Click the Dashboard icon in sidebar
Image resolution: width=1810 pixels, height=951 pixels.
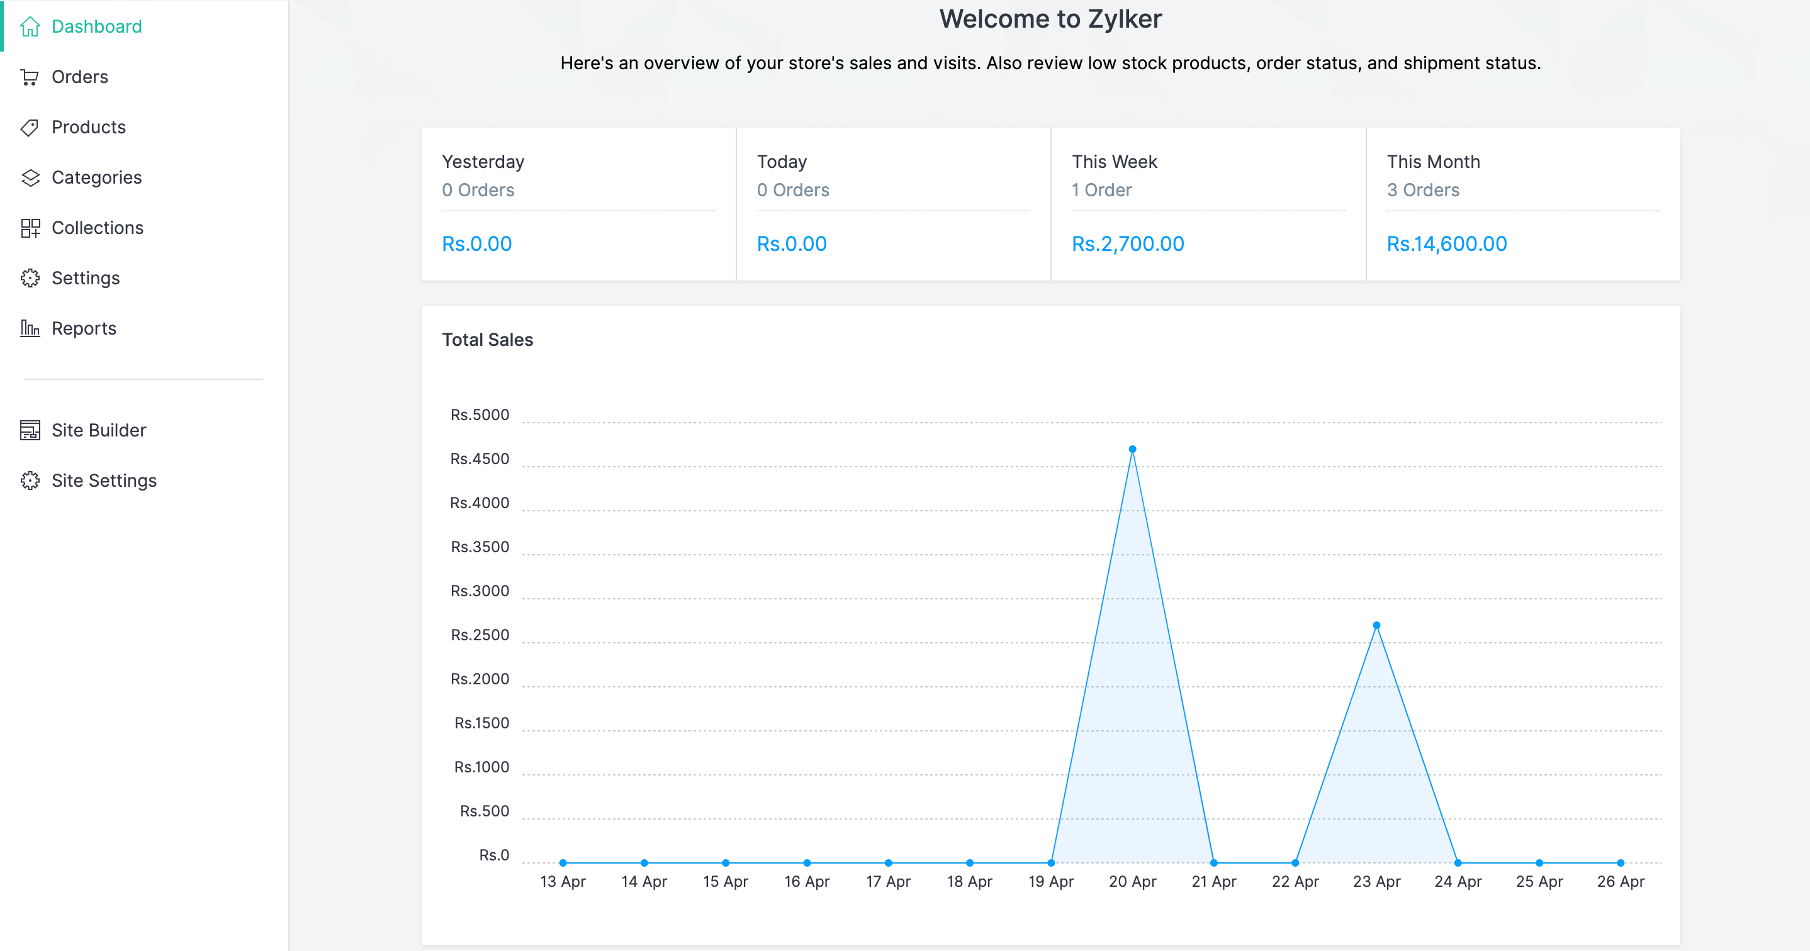tap(30, 25)
